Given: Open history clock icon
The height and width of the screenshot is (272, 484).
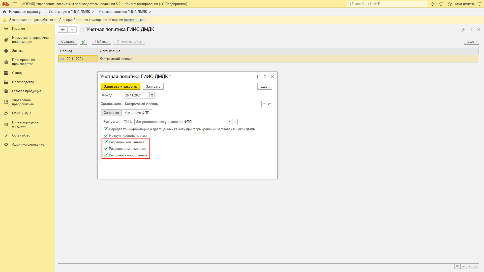Looking at the screenshot, I should coord(441,4).
